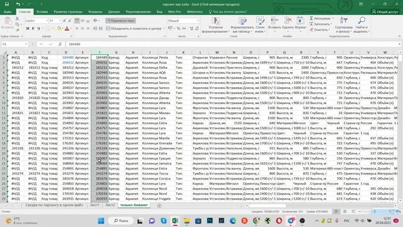This screenshot has height=227, width=403.
Task: Open Автосумма dropdown arrow
Action: (x=333, y=18)
